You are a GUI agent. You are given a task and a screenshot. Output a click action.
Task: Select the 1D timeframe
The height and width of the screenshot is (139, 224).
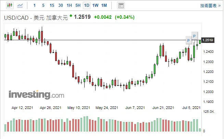click(87, 5)
